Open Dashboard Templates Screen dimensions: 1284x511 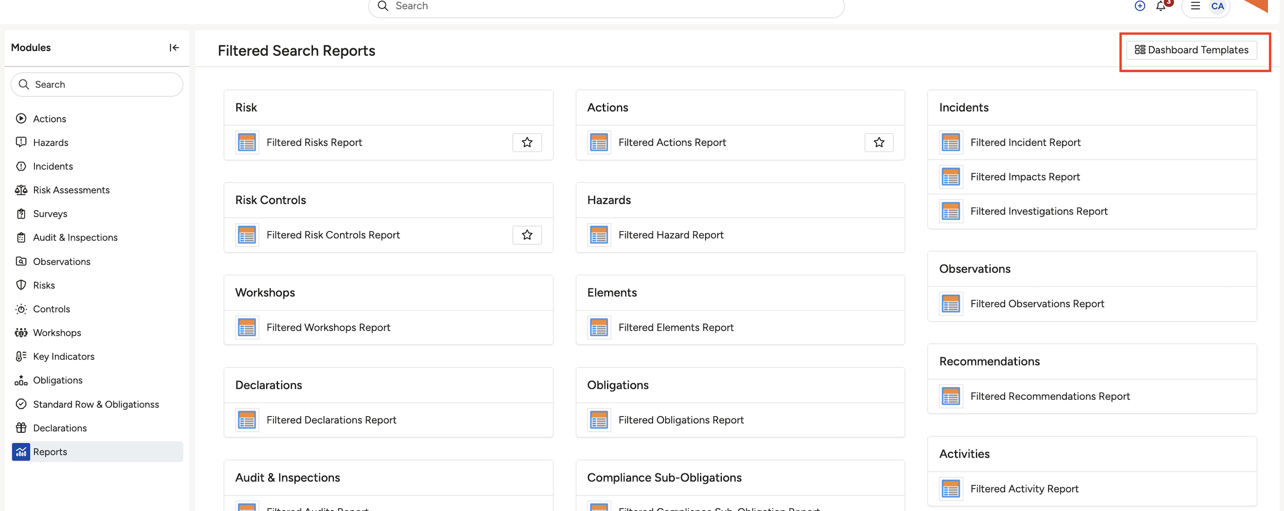pos(1192,50)
